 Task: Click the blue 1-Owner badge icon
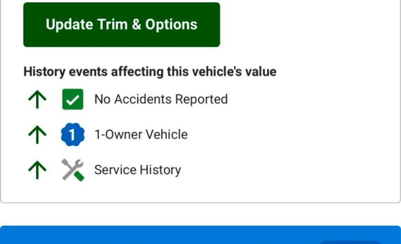click(x=72, y=135)
